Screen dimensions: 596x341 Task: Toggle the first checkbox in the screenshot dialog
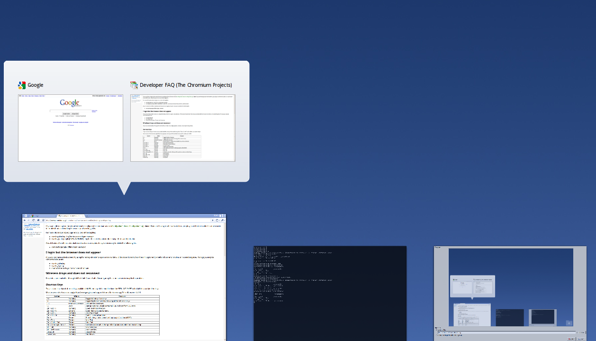click(x=436, y=330)
